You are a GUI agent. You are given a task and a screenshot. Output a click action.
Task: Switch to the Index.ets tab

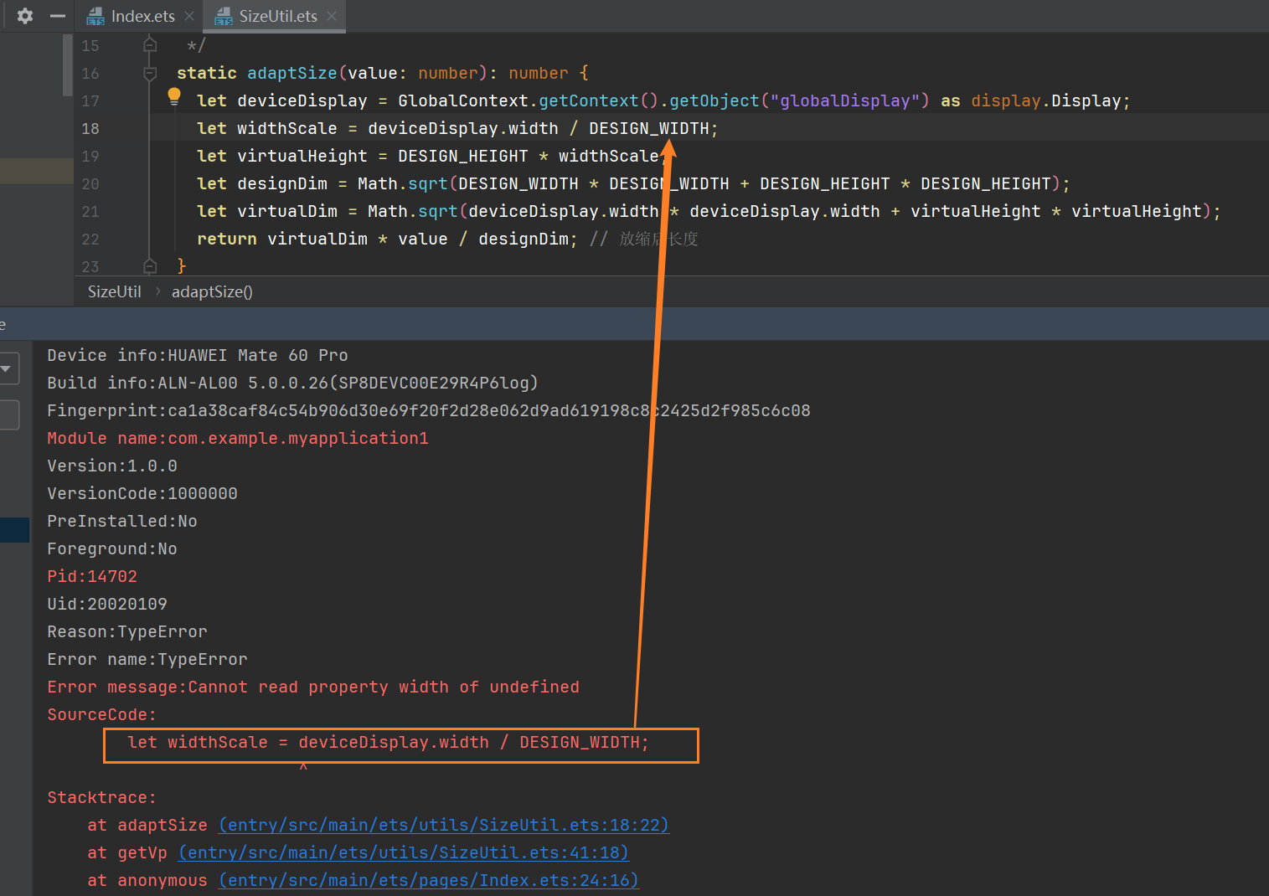coord(142,16)
